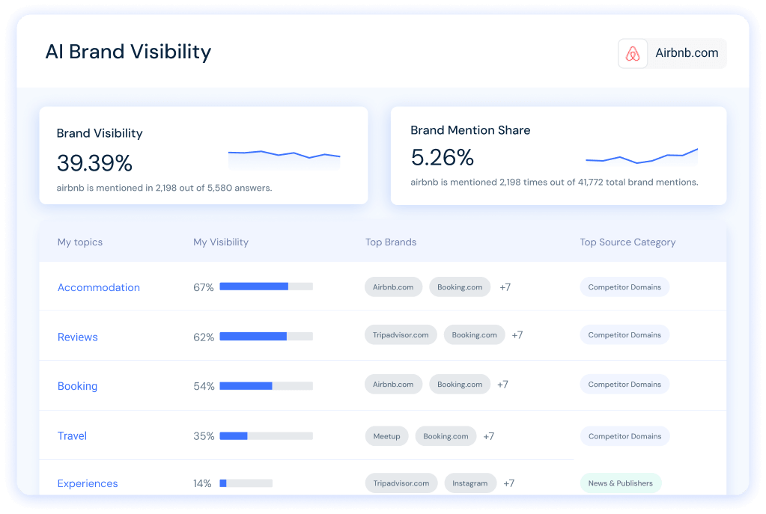Screen dimensions: 766x514
Task: Open the Reviews topic link
Action: pyautogui.click(x=78, y=337)
